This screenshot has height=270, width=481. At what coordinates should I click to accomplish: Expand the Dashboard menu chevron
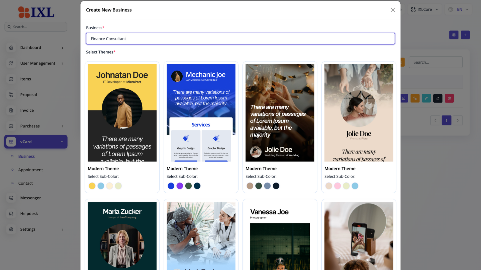point(62,48)
